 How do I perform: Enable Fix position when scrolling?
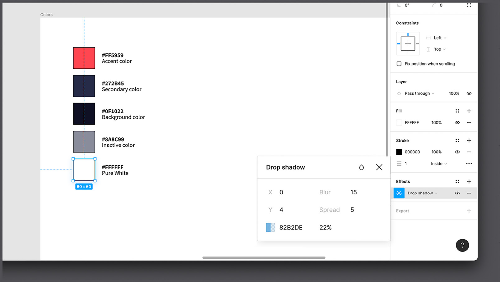pyautogui.click(x=399, y=64)
